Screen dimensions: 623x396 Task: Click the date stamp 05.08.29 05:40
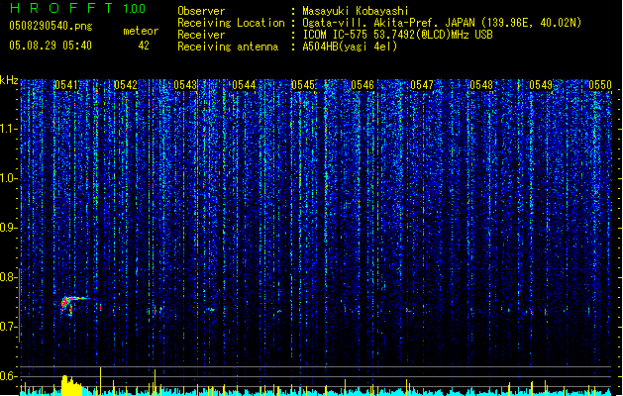tap(51, 46)
